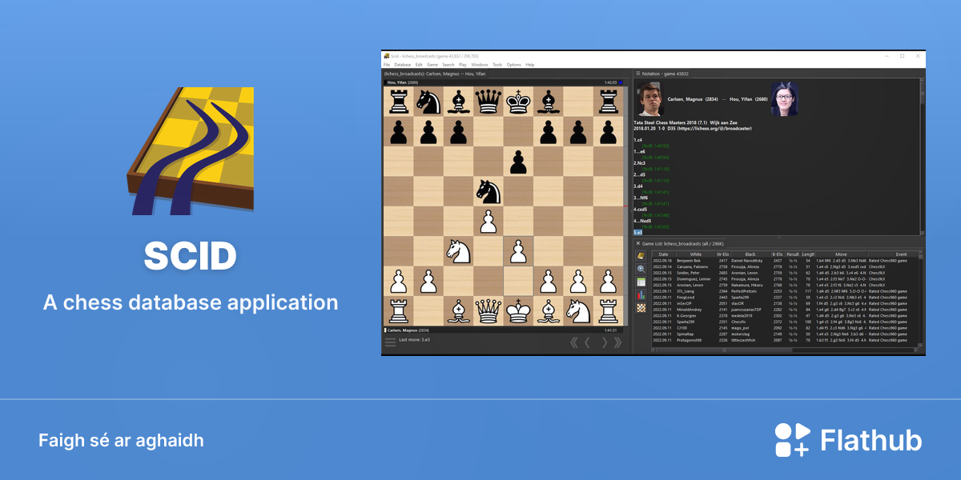Sort game list by White column
This screenshot has height=480, width=961.
click(695, 254)
